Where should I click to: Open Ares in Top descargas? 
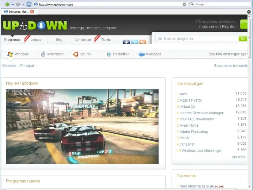click(183, 94)
